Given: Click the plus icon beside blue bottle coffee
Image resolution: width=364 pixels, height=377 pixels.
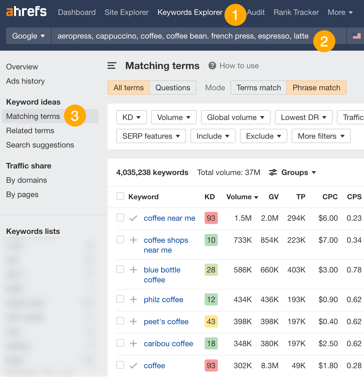Looking at the screenshot, I should point(133,270).
